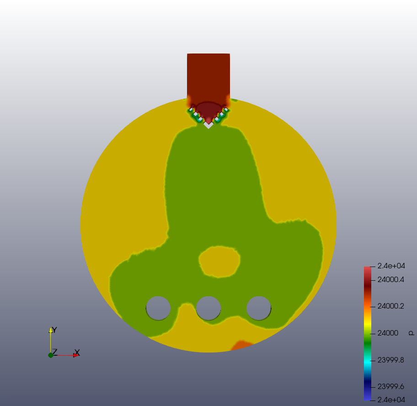The width and height of the screenshot is (417, 406).
Task: Click the Z axis label on orientation widget
Action: [x=55, y=352]
